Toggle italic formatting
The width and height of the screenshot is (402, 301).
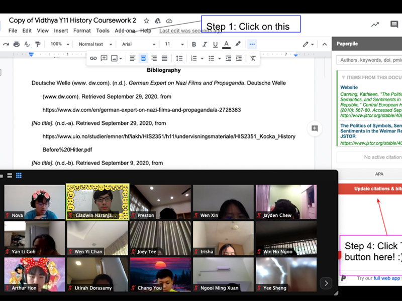(x=205, y=44)
